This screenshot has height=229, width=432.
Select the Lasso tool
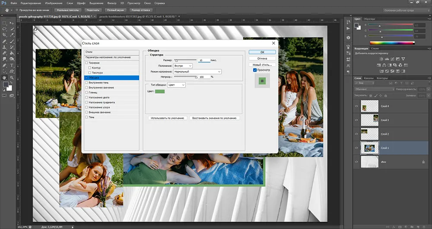tap(4, 29)
